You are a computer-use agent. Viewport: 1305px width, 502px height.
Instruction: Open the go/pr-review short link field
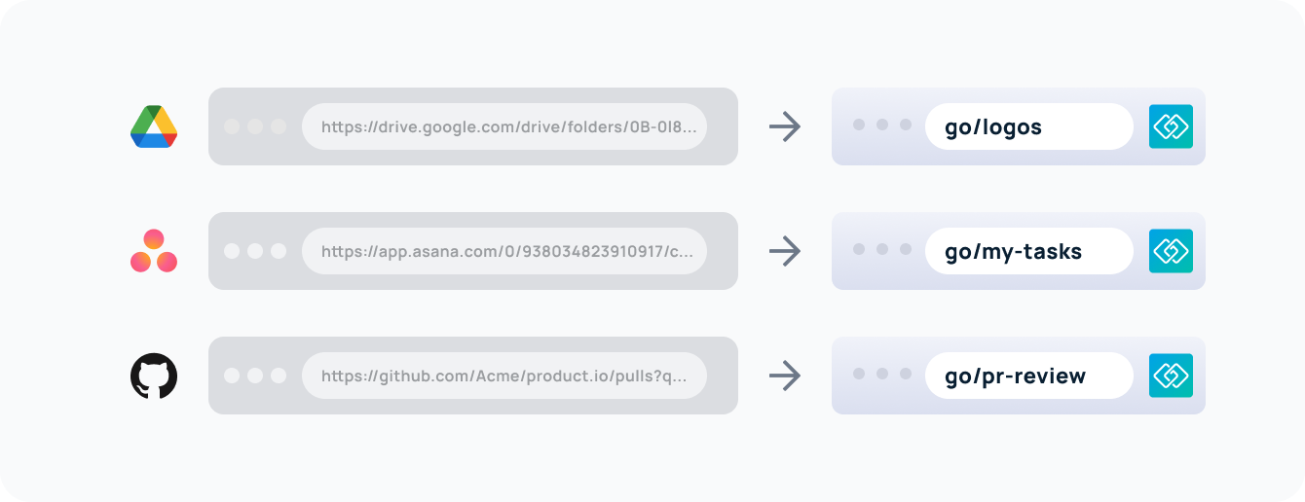click(1028, 376)
